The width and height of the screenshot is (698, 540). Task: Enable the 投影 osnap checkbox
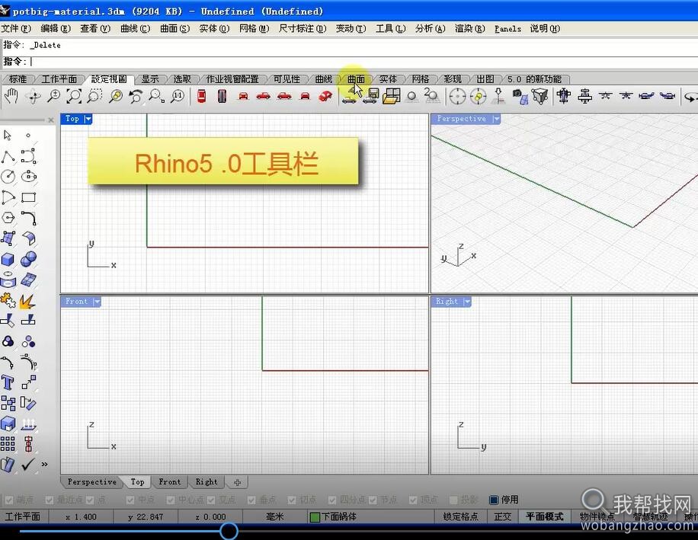[x=453, y=500]
